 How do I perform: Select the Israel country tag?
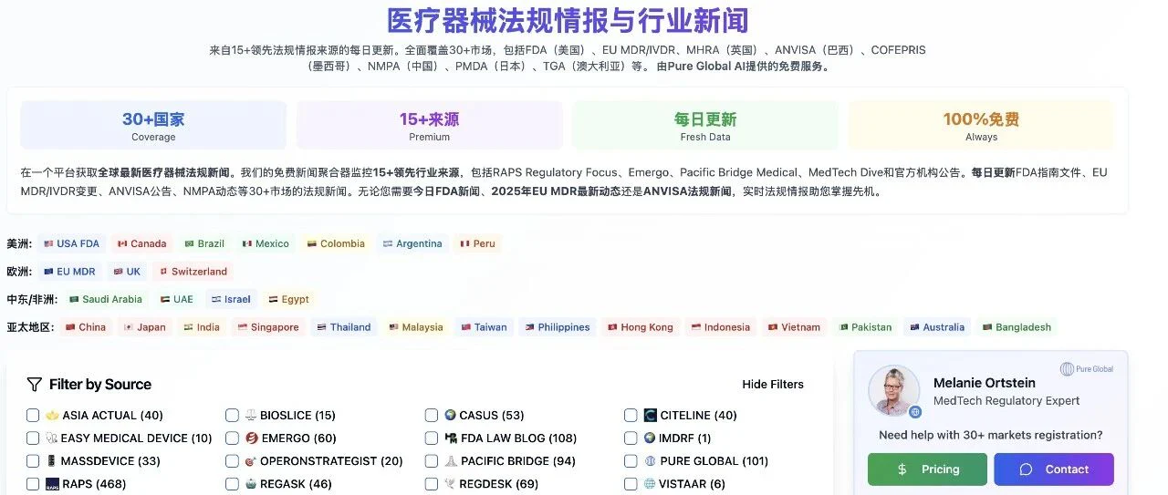pyautogui.click(x=231, y=299)
